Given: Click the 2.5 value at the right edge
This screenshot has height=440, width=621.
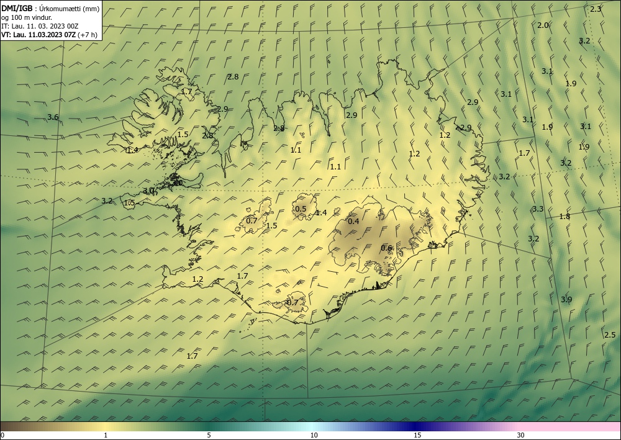Looking at the screenshot, I should 610,335.
